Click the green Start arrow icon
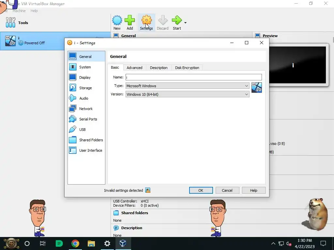The height and width of the screenshot is (250, 334). click(x=177, y=20)
